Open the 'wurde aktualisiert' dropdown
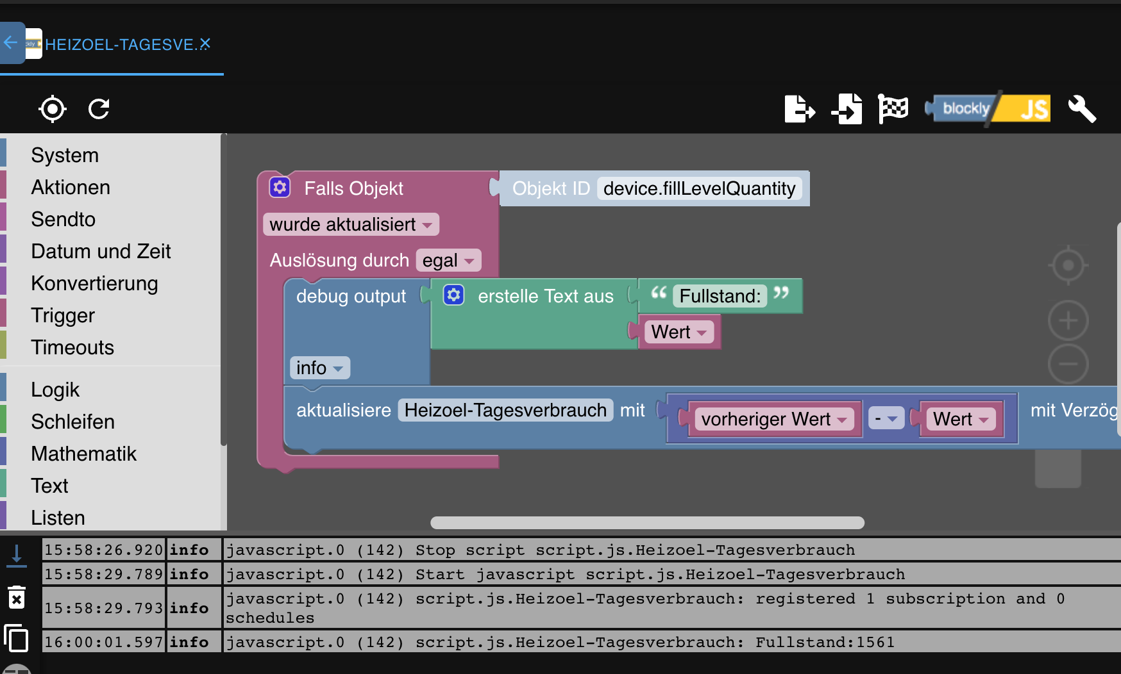This screenshot has height=674, width=1121. (x=351, y=224)
